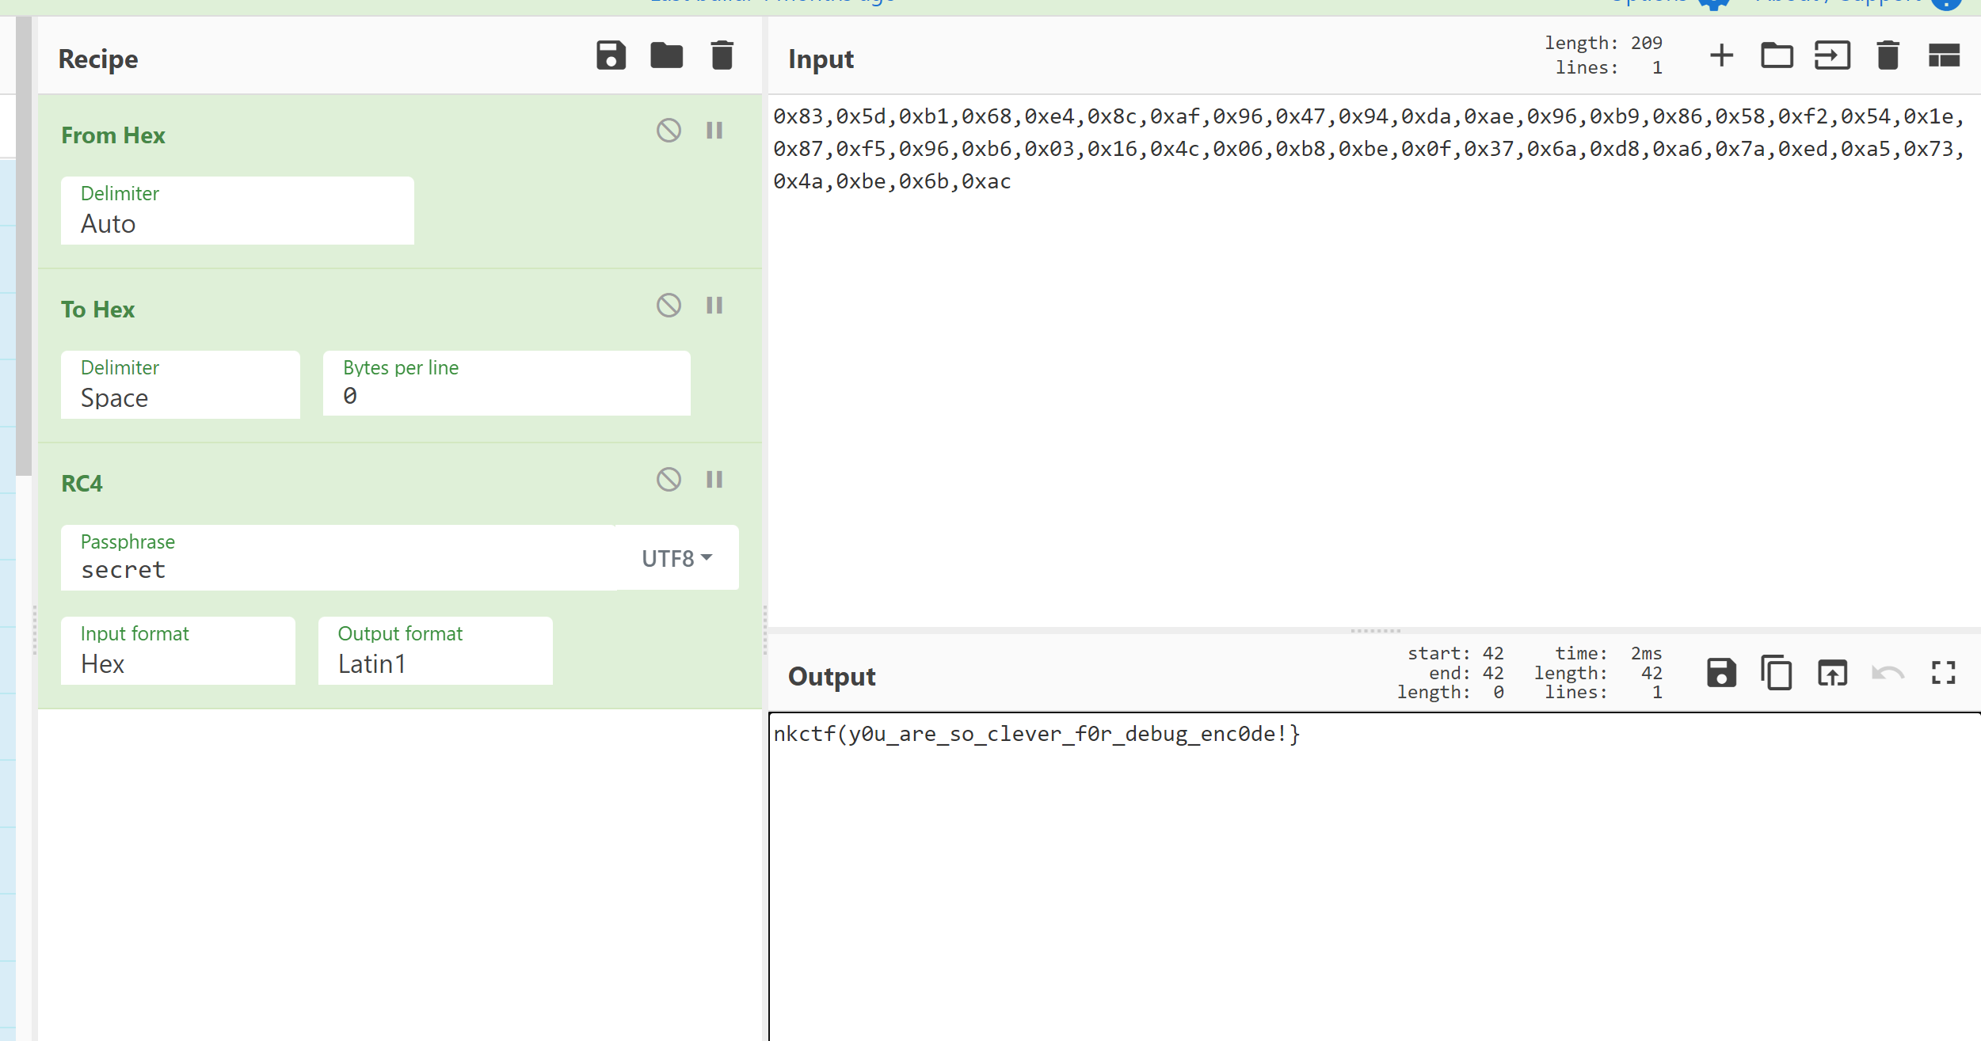Replace input with output

point(1832,673)
